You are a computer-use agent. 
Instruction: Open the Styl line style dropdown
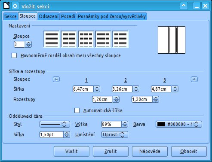click(55, 124)
